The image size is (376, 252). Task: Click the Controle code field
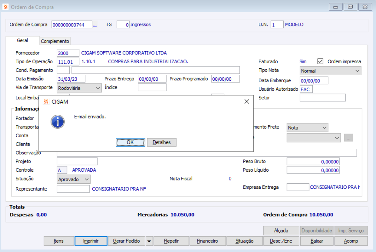click(x=62, y=170)
